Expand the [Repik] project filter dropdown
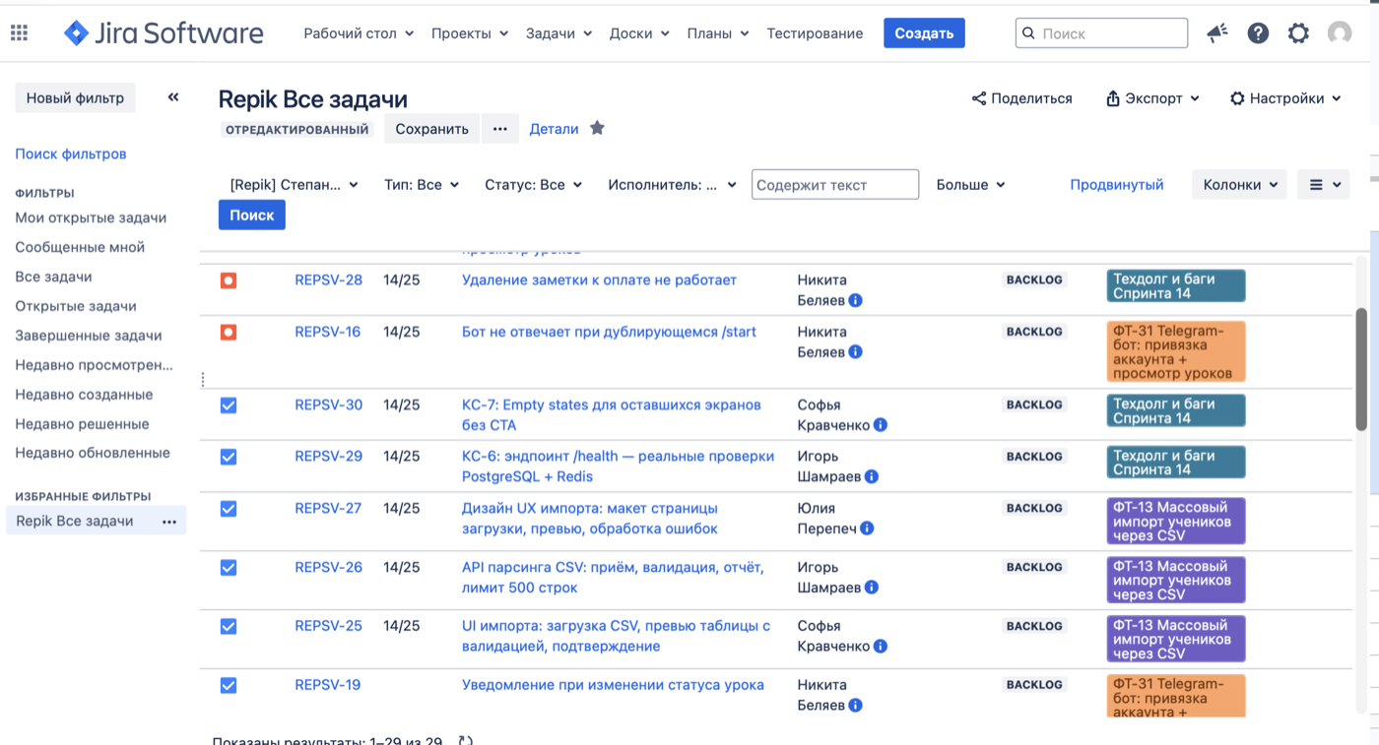 [294, 184]
